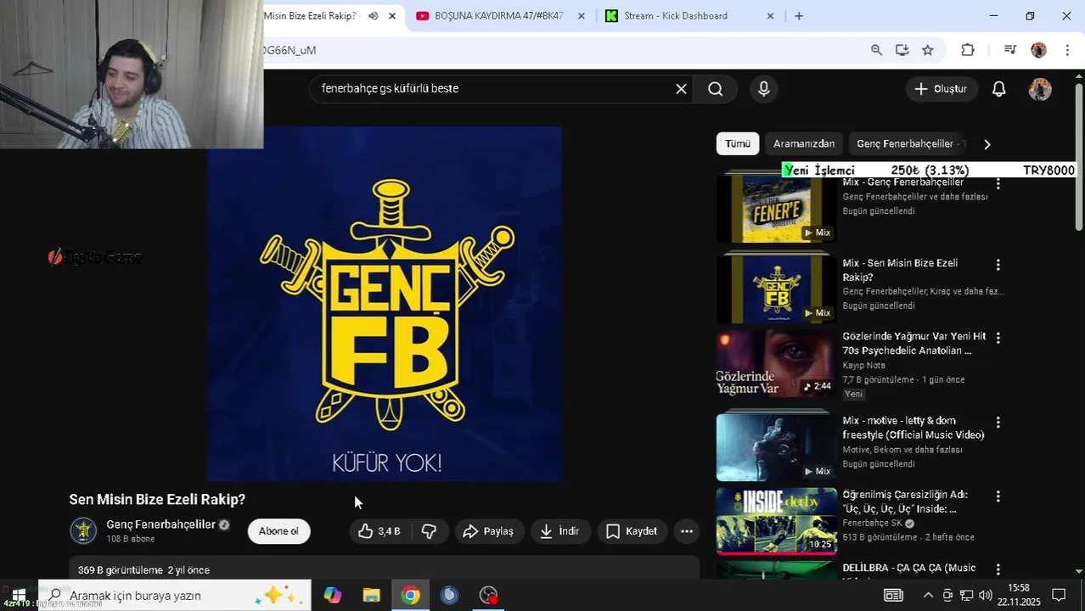Image resolution: width=1085 pixels, height=611 pixels.
Task: Open Gözlerinde Yağmur Var thumbnail
Action: (776, 363)
